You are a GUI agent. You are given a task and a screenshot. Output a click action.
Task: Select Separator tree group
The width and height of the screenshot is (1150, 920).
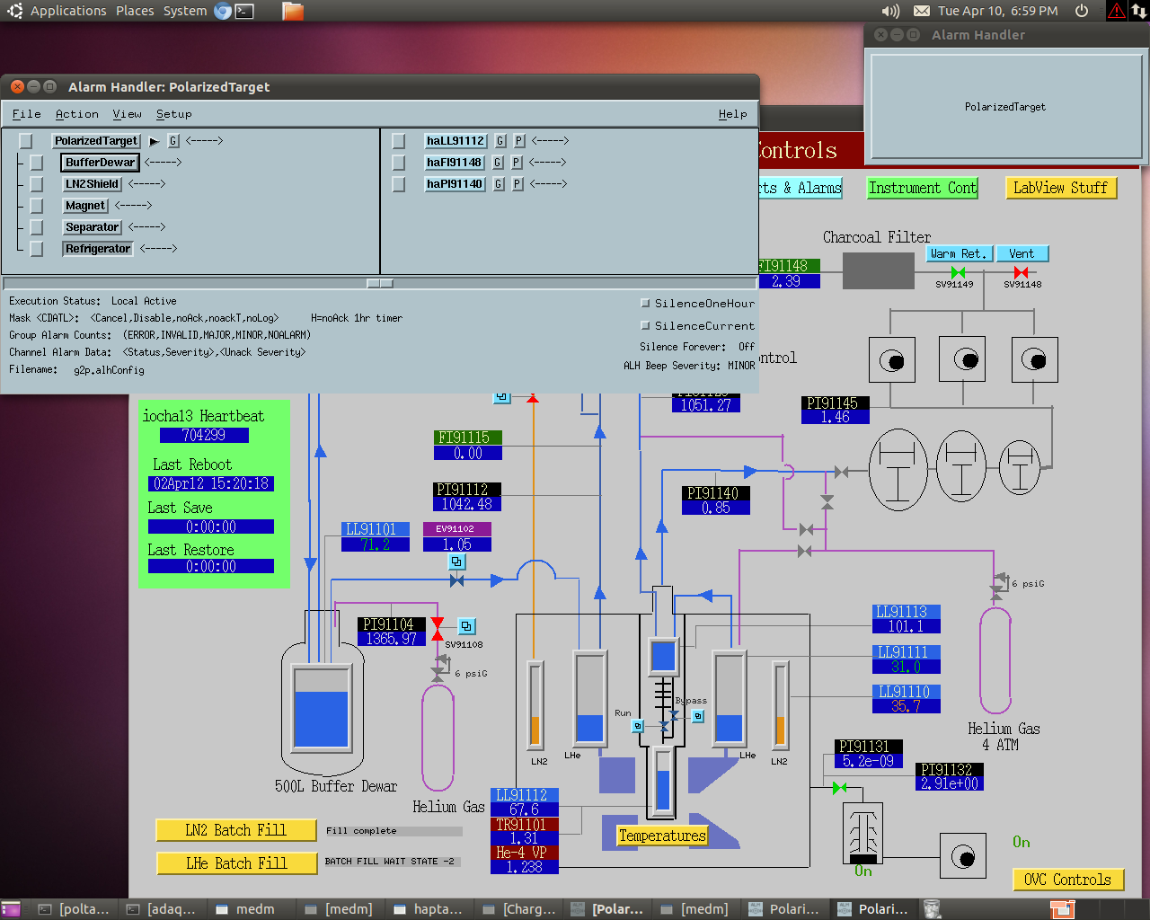(x=92, y=227)
